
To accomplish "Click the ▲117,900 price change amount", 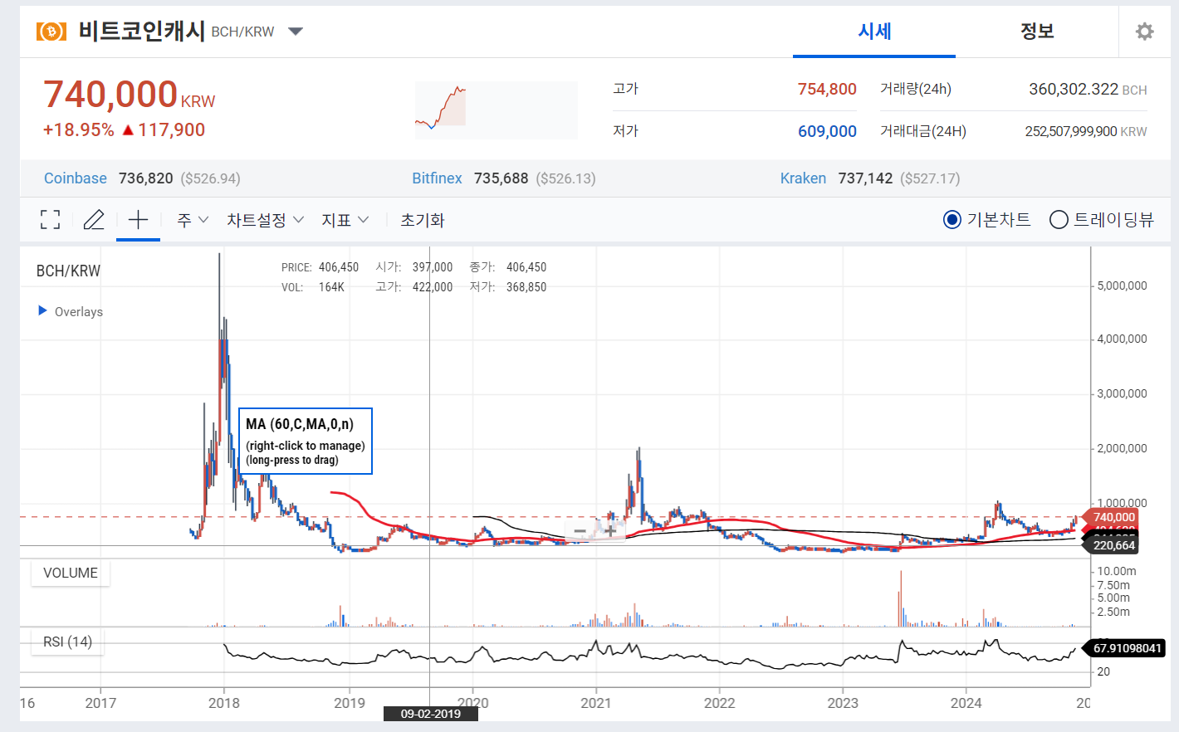I will tap(164, 130).
